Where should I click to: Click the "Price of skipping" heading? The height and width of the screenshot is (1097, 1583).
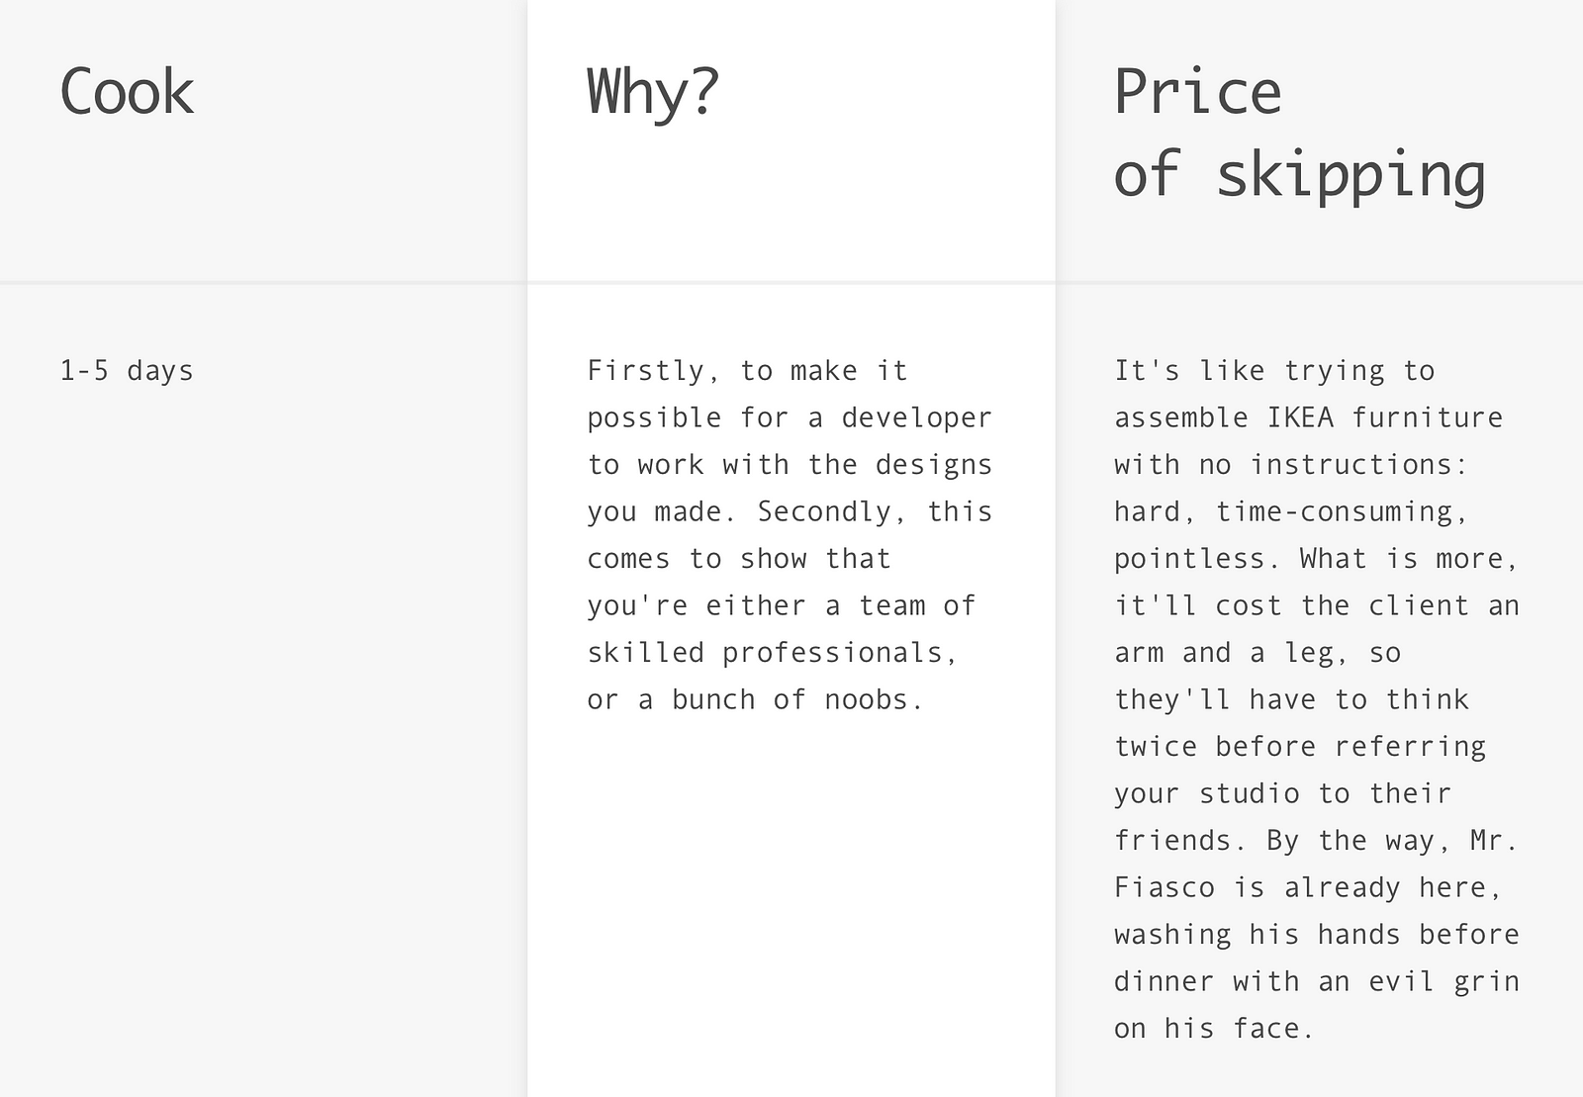tap(1300, 134)
